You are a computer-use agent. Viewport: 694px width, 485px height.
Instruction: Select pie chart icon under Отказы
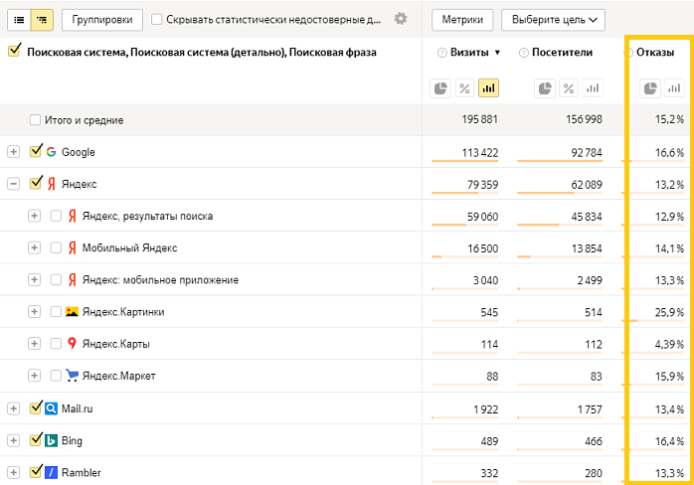pos(650,88)
